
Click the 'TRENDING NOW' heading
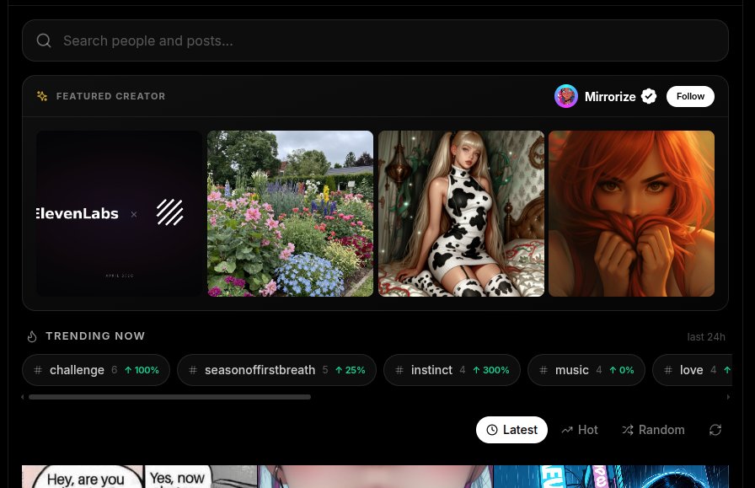(x=95, y=336)
